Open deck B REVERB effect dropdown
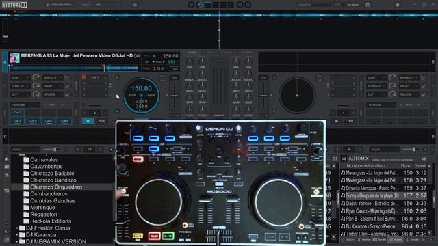This screenshot has height=246, width=438. tap(409, 94)
